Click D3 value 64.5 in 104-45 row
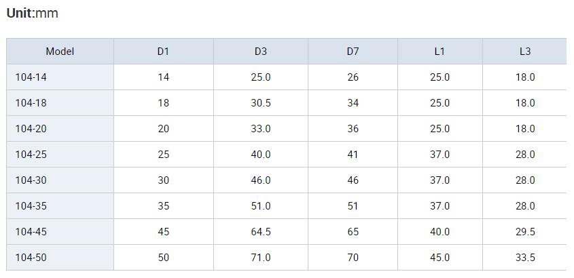Screen dimensions: 574x278 [261, 232]
